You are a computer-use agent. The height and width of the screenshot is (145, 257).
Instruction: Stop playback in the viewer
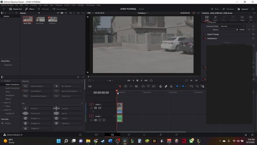[137, 81]
